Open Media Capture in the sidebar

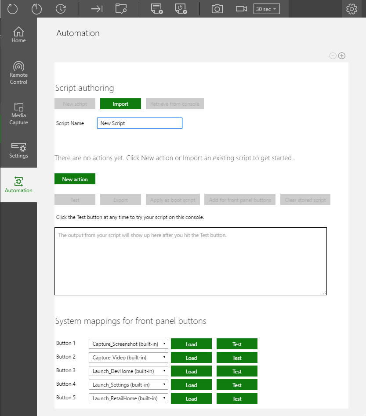18,114
